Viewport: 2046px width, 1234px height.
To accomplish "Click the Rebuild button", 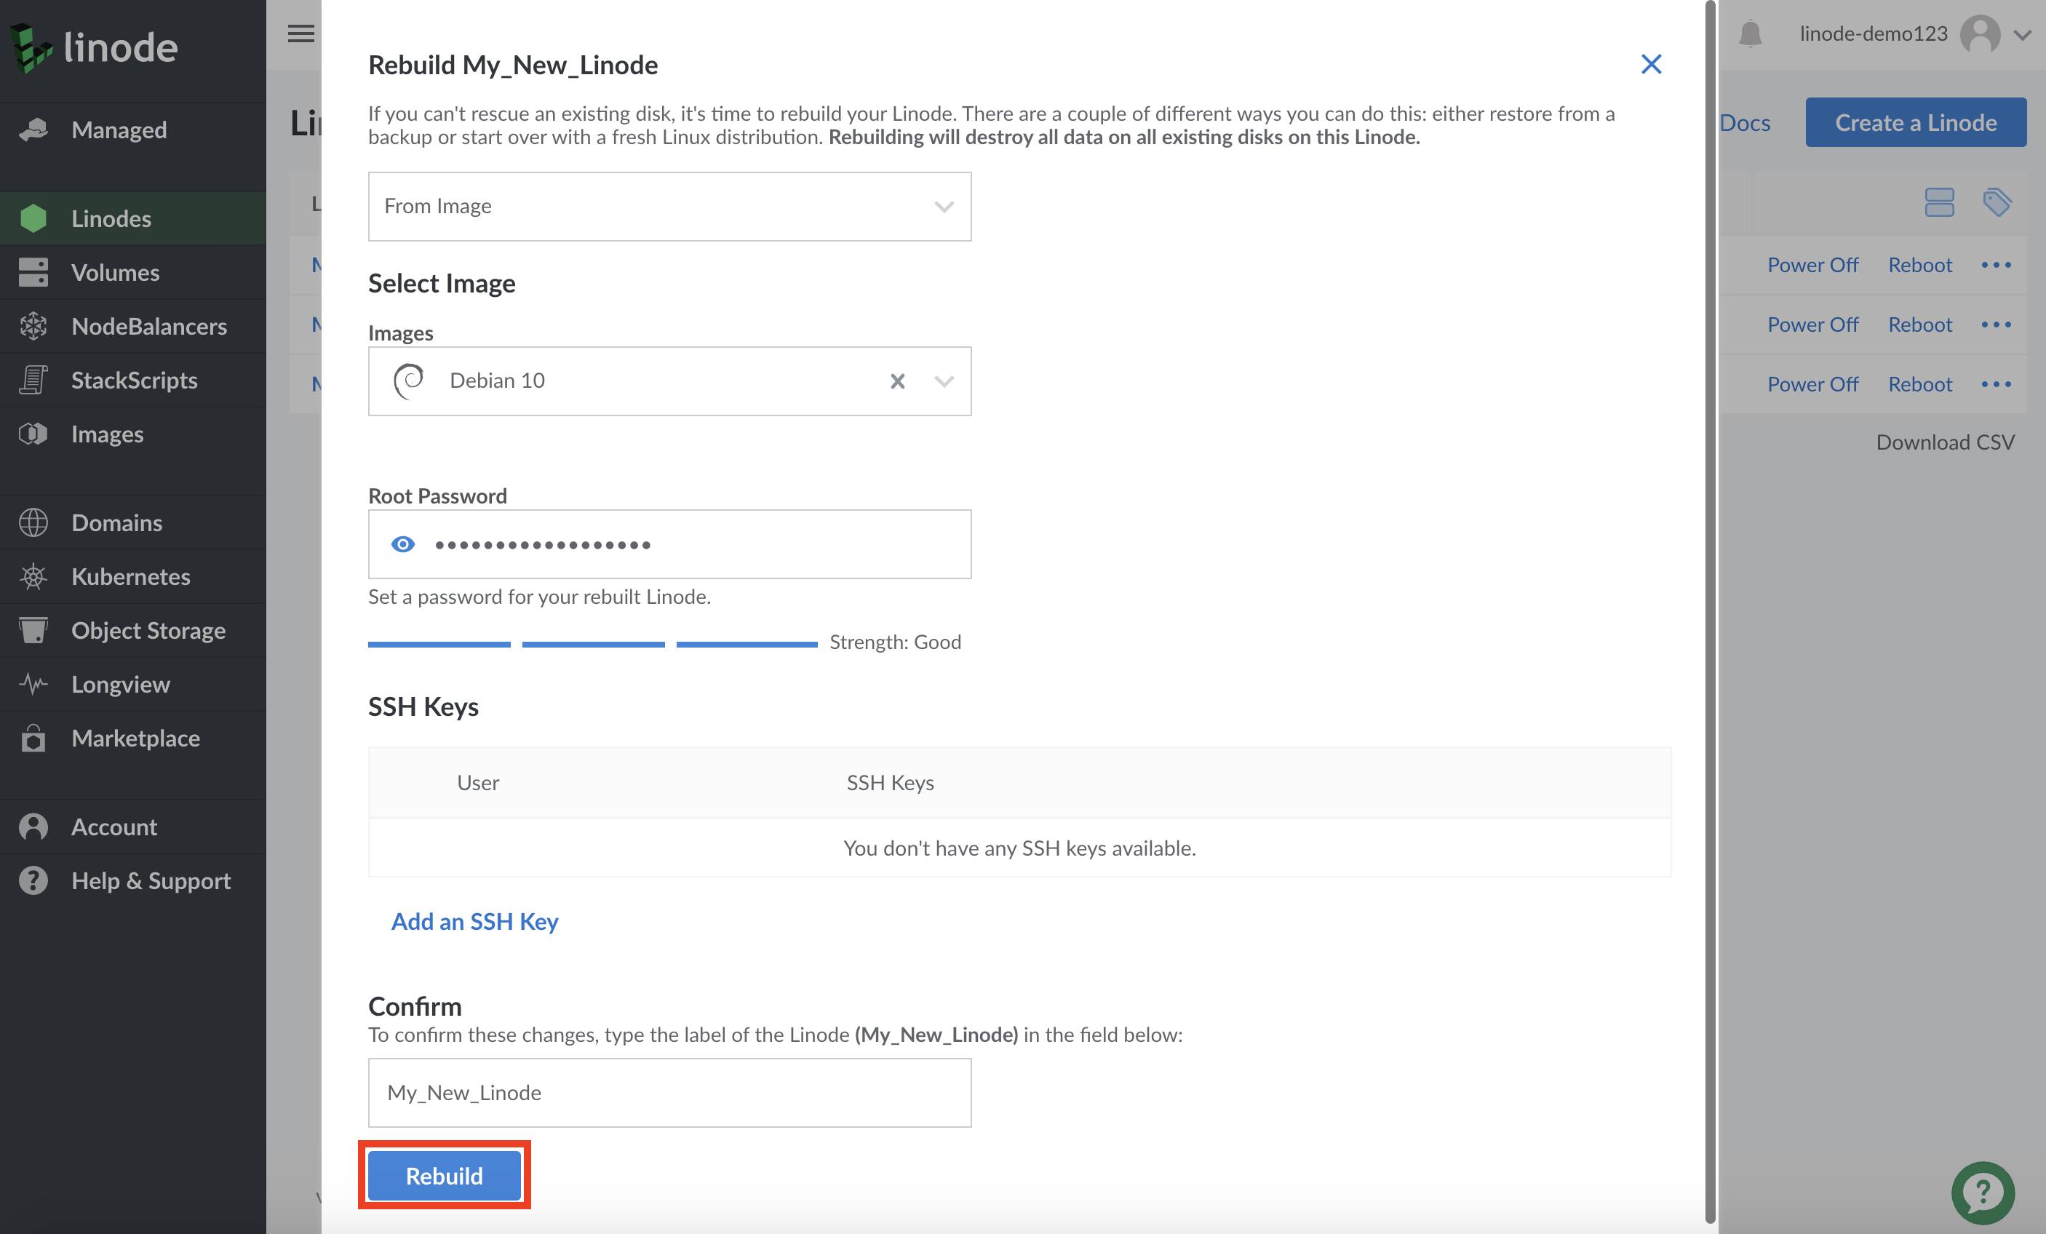I will [x=443, y=1175].
